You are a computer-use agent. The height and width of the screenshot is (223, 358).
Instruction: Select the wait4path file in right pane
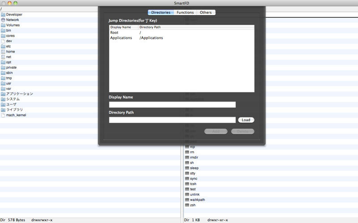197,200
